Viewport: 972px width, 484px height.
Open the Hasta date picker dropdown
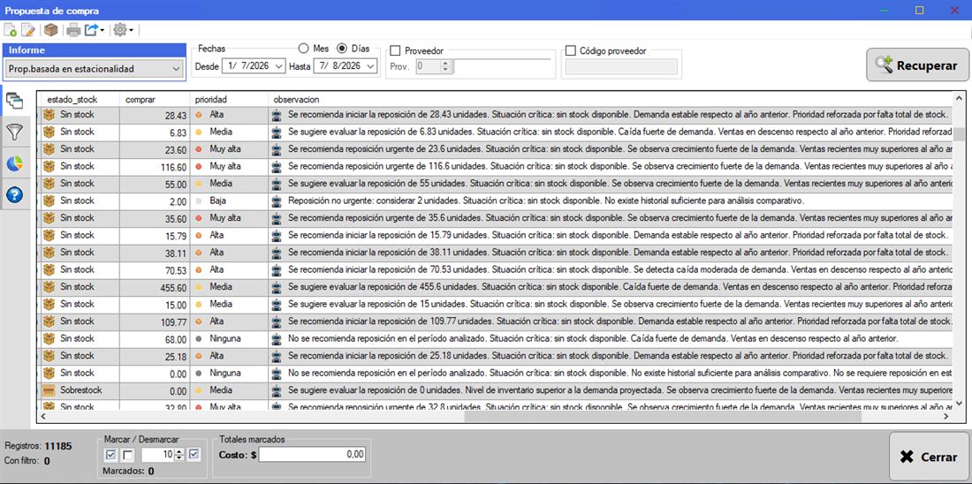click(371, 65)
